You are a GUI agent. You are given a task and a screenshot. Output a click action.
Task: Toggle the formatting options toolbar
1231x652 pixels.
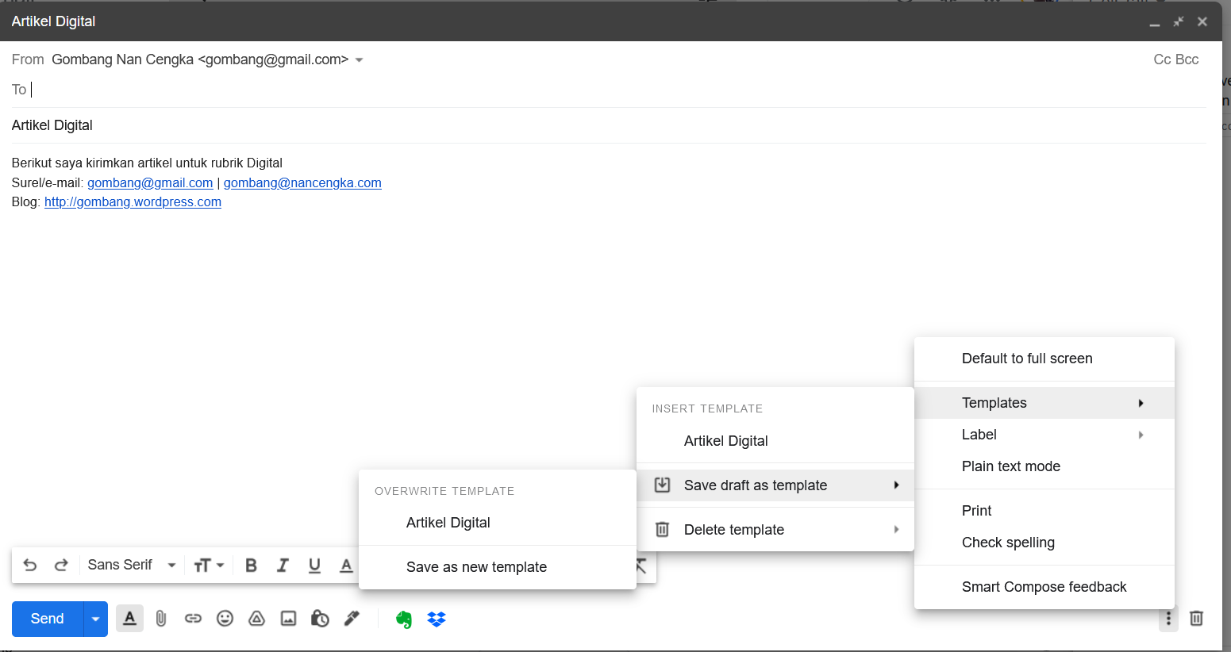[130, 619]
